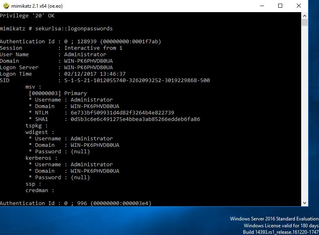Click the SID value ending in -500

137,80
